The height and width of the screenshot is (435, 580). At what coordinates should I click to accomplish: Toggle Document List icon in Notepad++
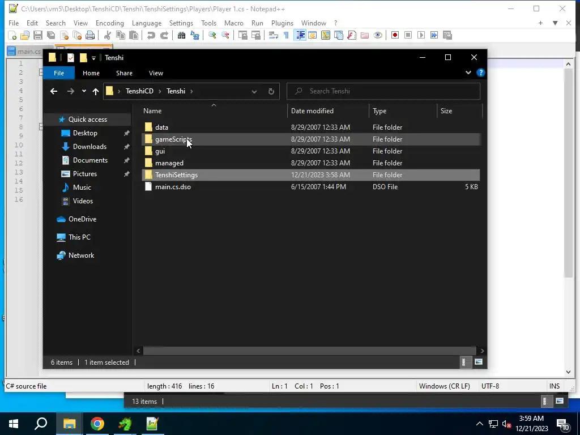coord(339,35)
